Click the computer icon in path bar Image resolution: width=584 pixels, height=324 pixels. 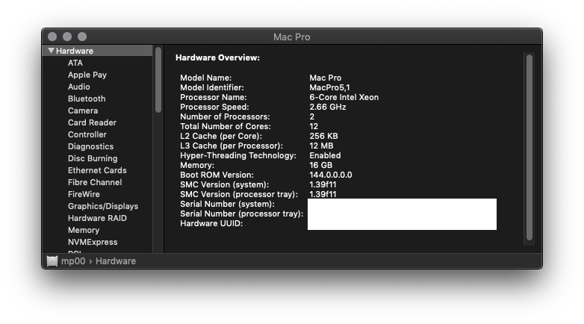coord(52,261)
